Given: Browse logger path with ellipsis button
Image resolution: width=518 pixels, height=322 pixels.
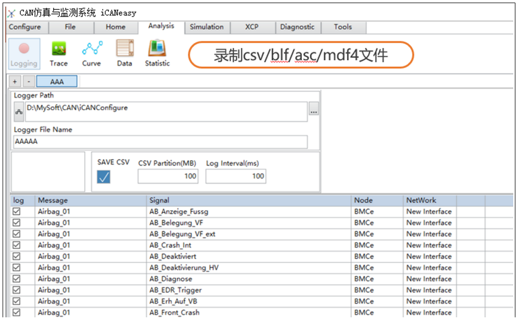Looking at the screenshot, I should tap(313, 111).
